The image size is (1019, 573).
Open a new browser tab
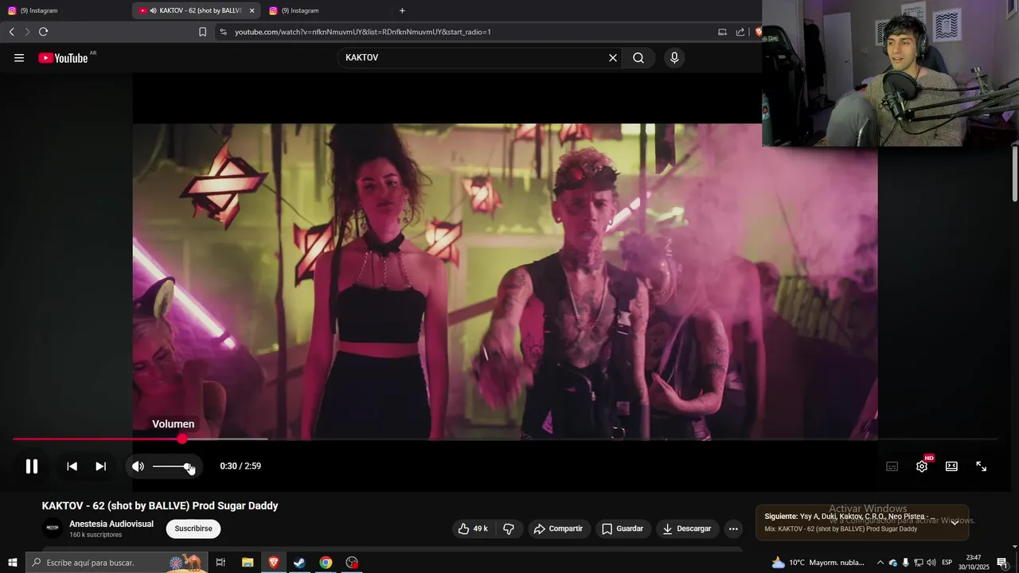tap(402, 10)
